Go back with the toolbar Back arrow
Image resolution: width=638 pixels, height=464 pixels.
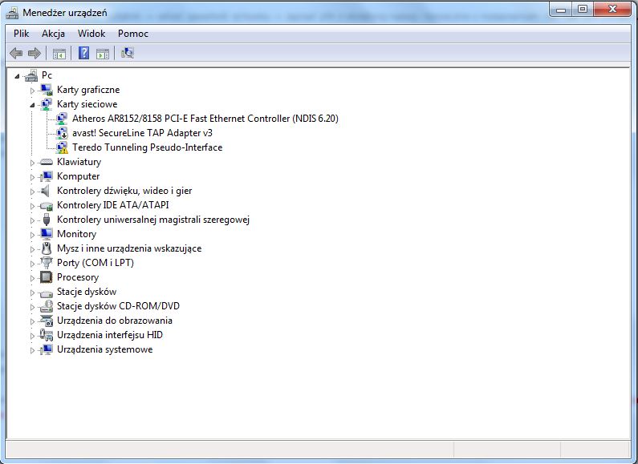(x=16, y=53)
